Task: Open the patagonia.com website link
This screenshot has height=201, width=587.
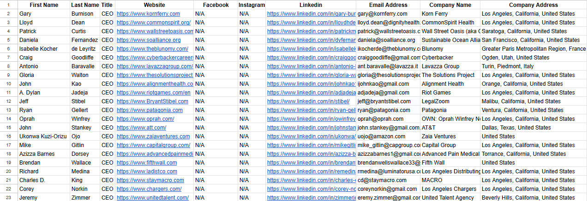Action: pyautogui.click(x=150, y=110)
